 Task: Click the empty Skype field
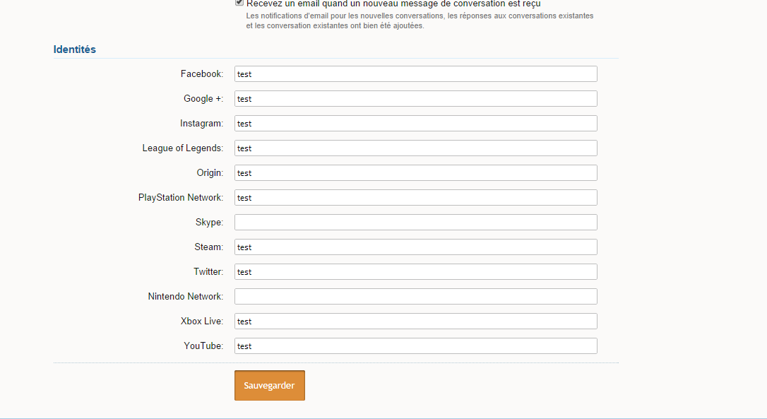click(x=416, y=223)
